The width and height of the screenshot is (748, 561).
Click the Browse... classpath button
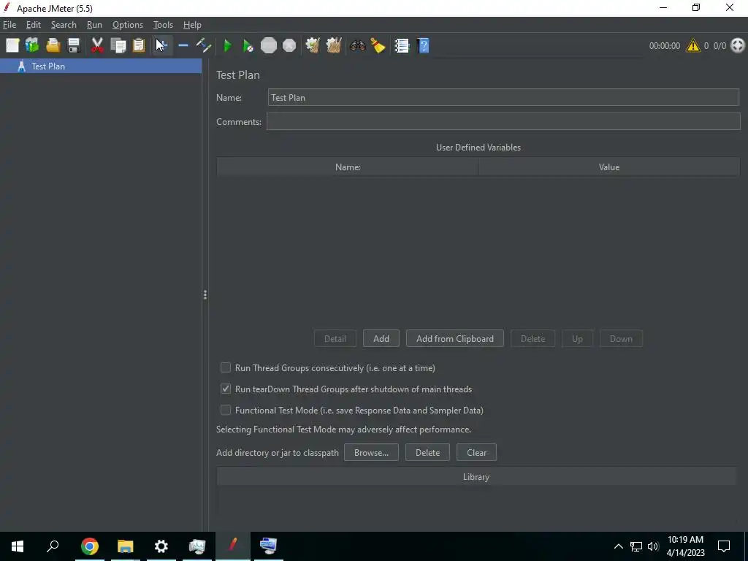point(371,452)
